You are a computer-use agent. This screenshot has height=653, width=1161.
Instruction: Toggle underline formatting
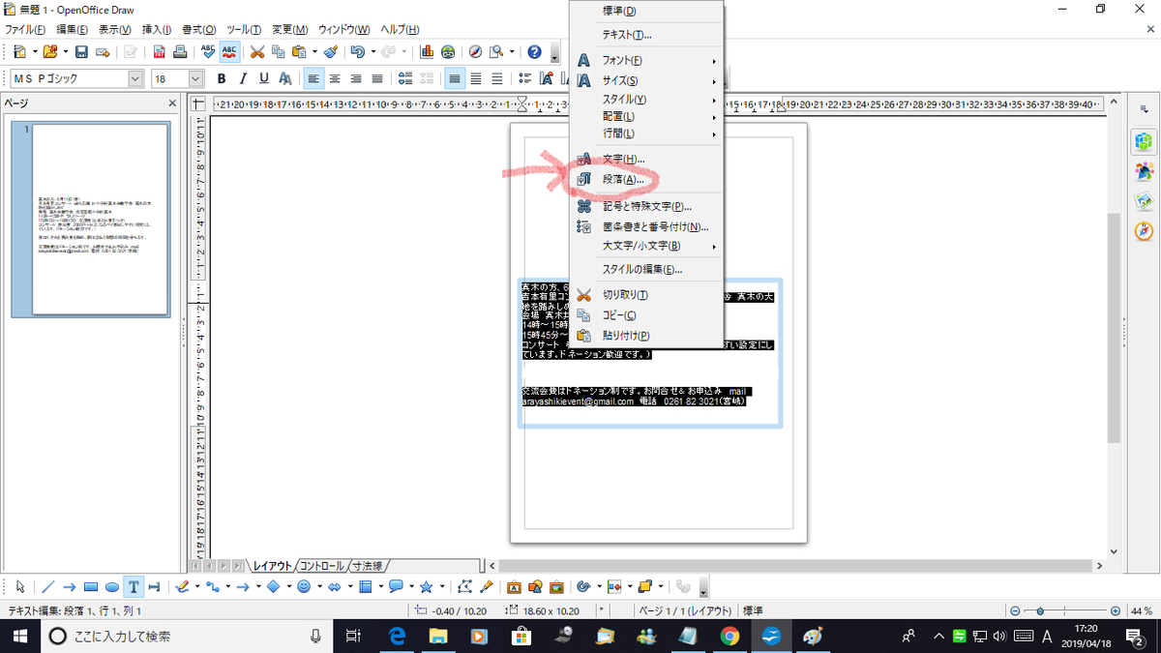click(261, 78)
